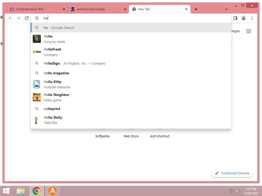The image size is (262, 196).
Task: Open the Avast taskbar icon
Action: [x=52, y=191]
